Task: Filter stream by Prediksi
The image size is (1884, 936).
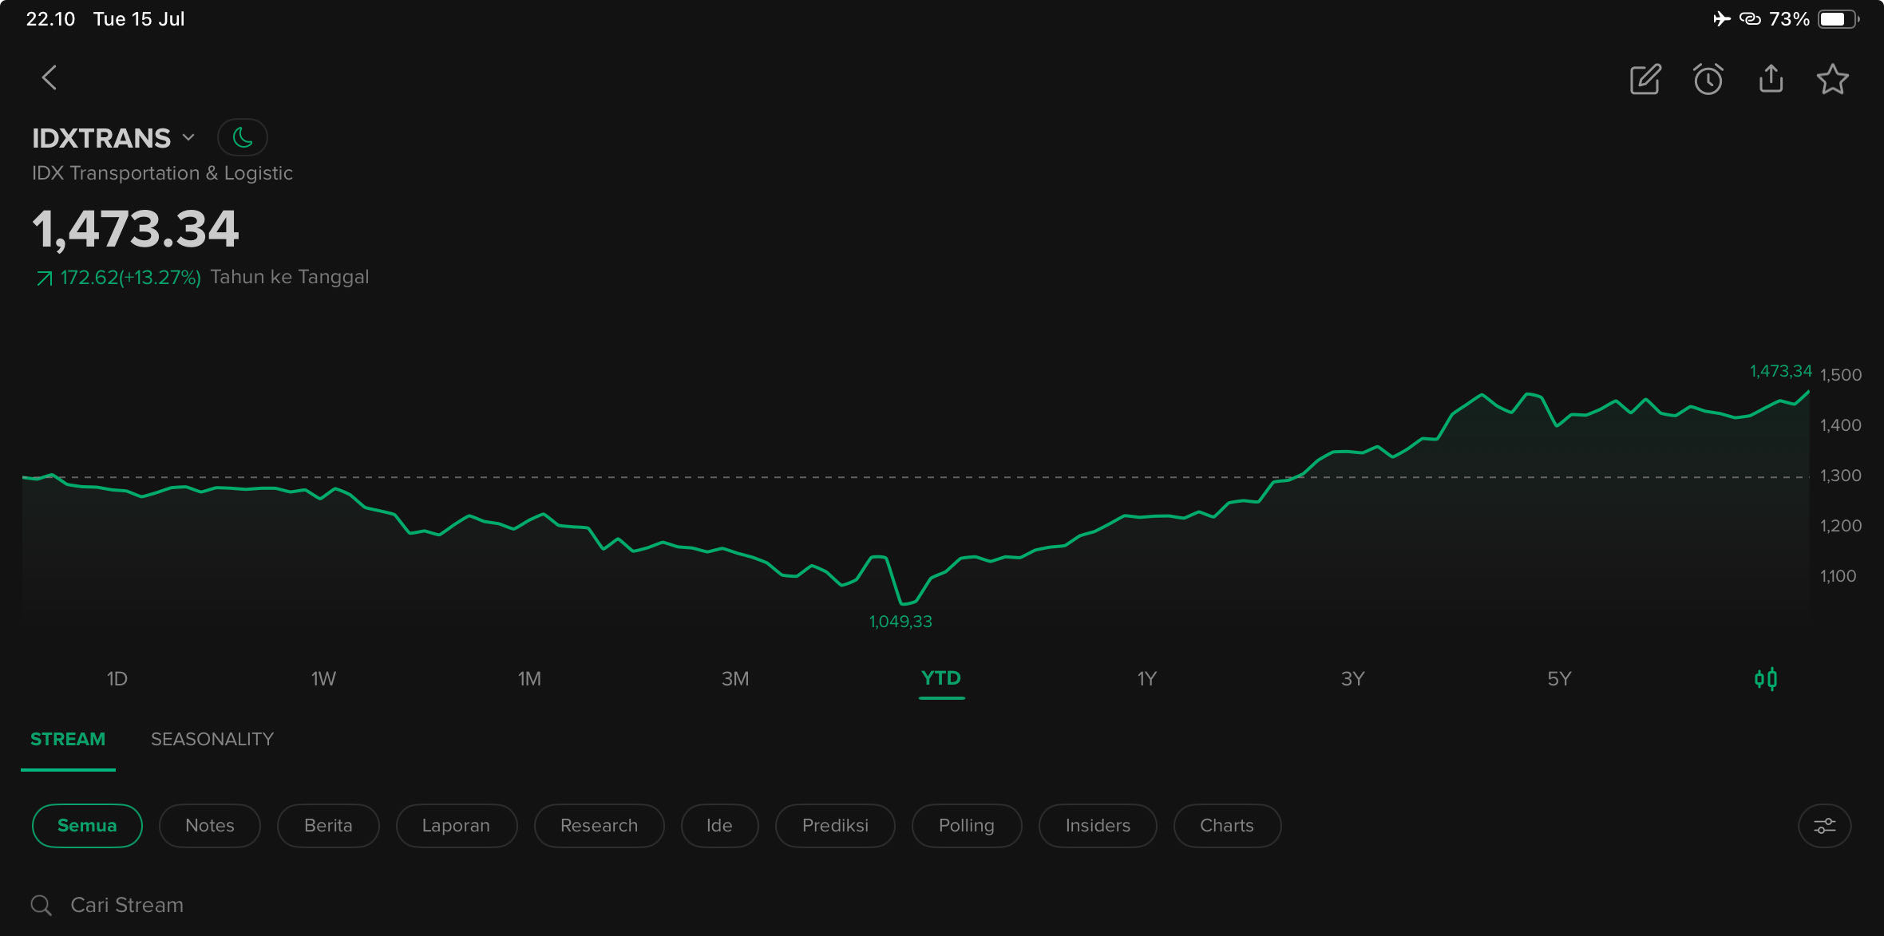Action: [x=835, y=826]
